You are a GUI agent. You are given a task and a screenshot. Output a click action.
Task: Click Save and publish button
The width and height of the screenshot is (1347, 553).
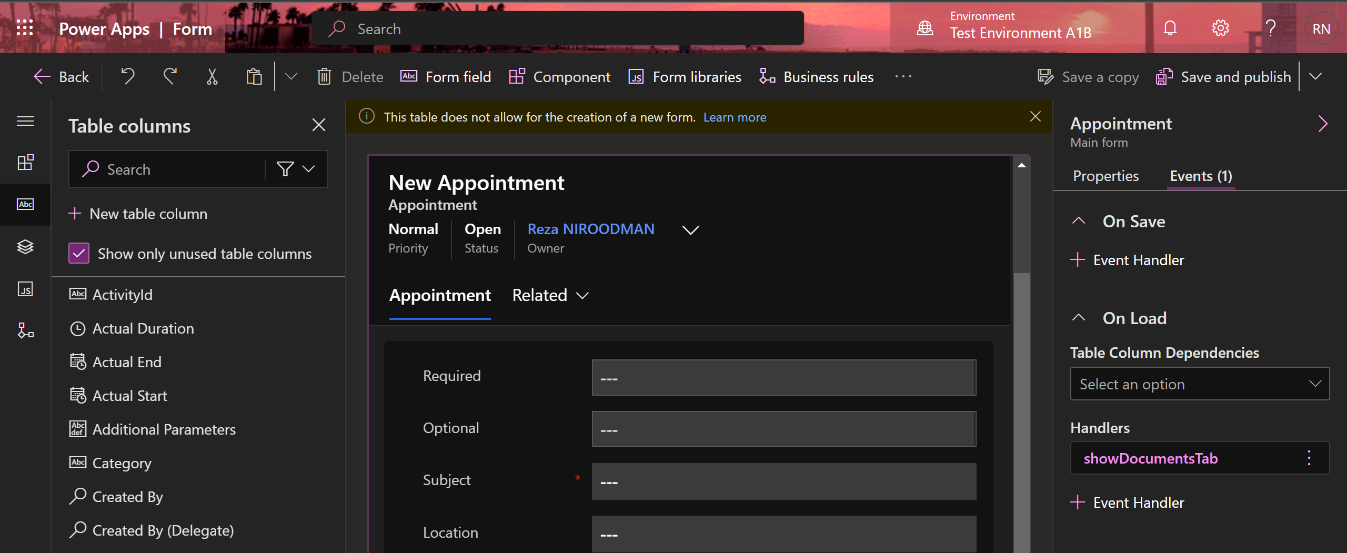1223,77
